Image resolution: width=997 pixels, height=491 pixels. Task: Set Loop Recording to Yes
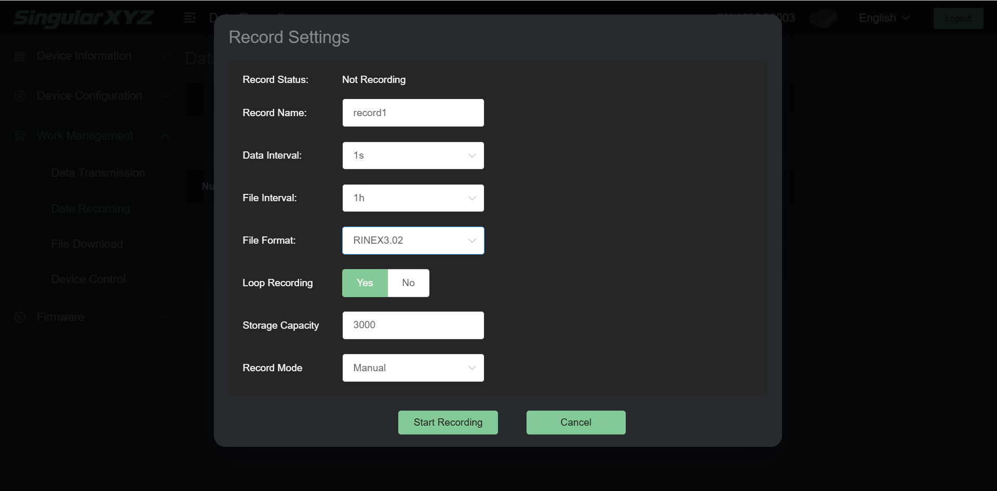click(x=365, y=283)
